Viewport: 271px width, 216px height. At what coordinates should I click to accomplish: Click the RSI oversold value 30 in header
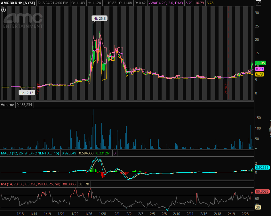click(x=80, y=184)
